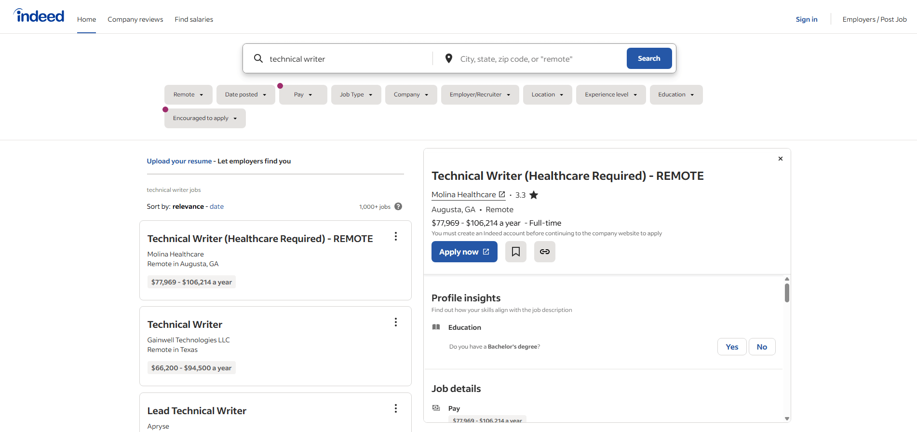This screenshot has height=432, width=917.
Task: Click Sign in
Action: point(807,19)
